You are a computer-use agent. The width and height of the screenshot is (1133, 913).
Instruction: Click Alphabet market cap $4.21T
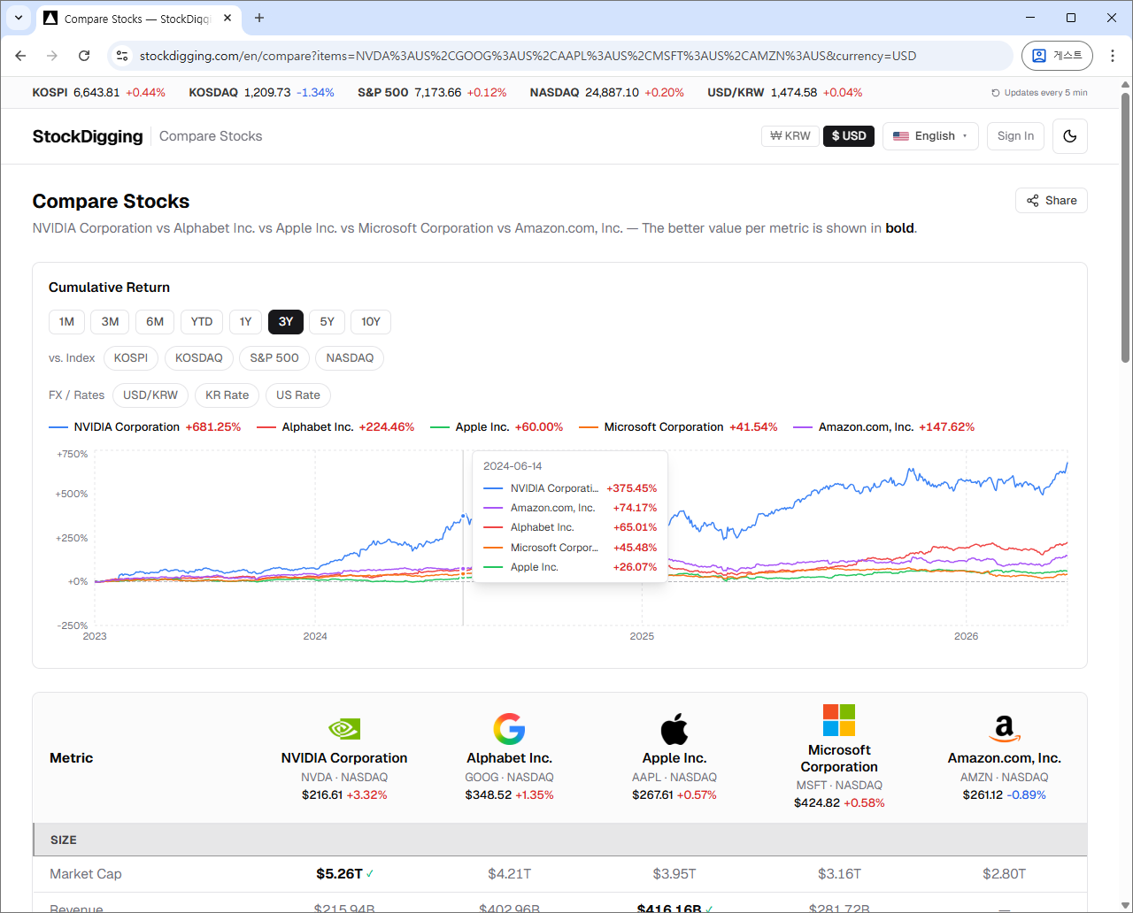(x=509, y=874)
